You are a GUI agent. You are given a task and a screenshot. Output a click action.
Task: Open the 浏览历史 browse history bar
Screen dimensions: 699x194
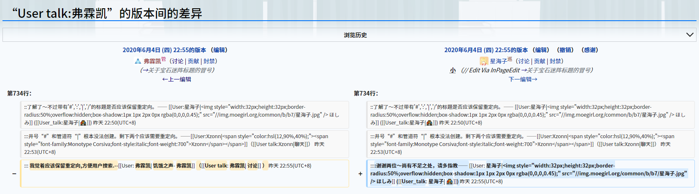(x=349, y=35)
